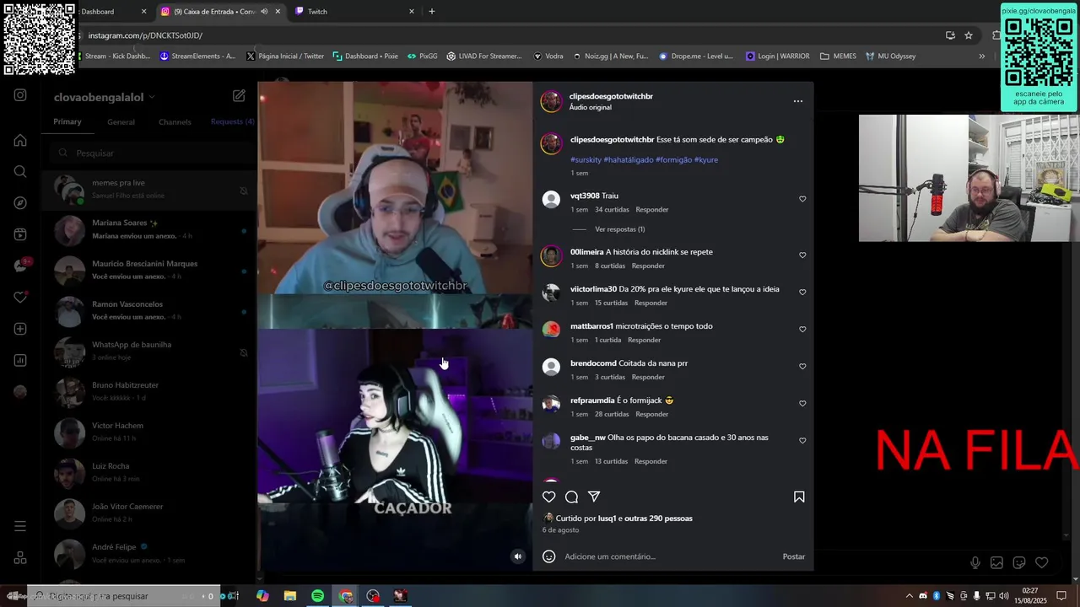Image resolution: width=1080 pixels, height=607 pixels.
Task: Expand 'Ver respostas (1)' replies
Action: (619, 229)
